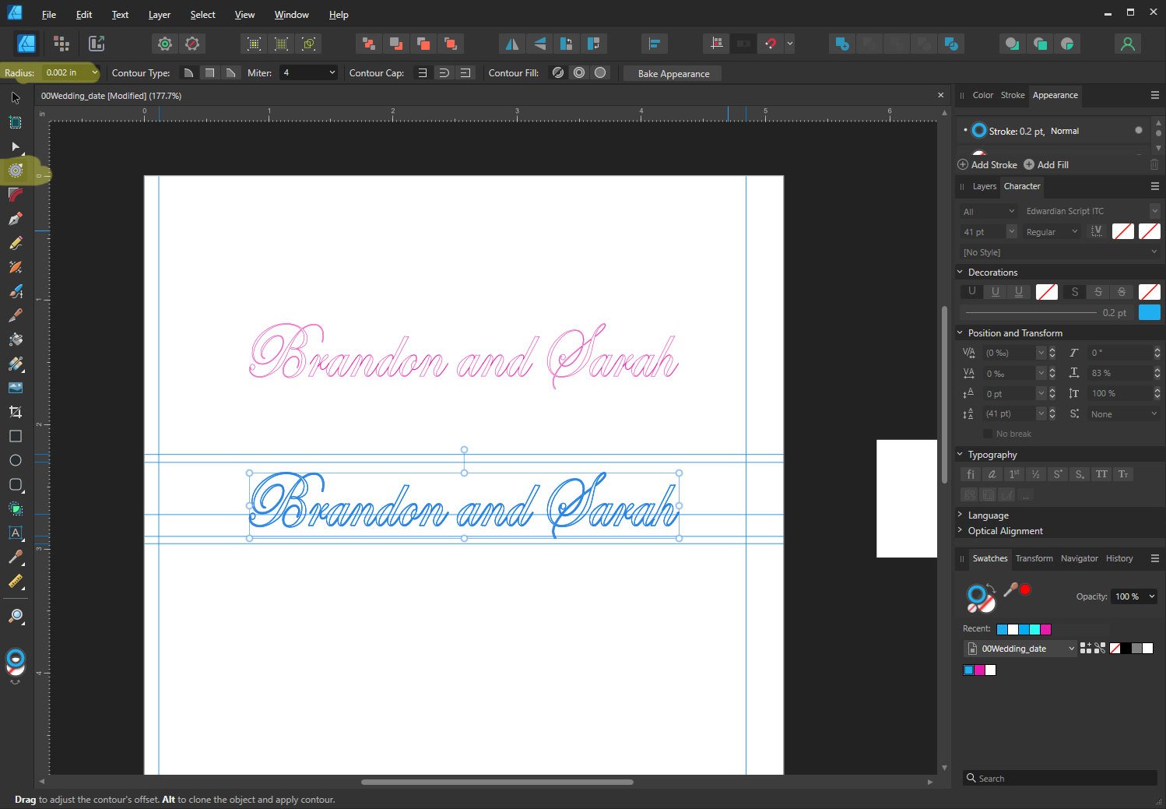Click the Flip Horizontal toolbar icon

(511, 44)
